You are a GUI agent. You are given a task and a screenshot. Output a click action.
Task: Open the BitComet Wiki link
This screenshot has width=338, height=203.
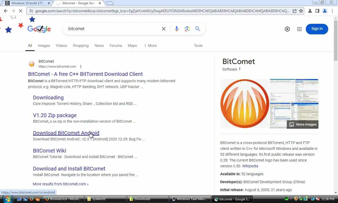[x=49, y=151]
